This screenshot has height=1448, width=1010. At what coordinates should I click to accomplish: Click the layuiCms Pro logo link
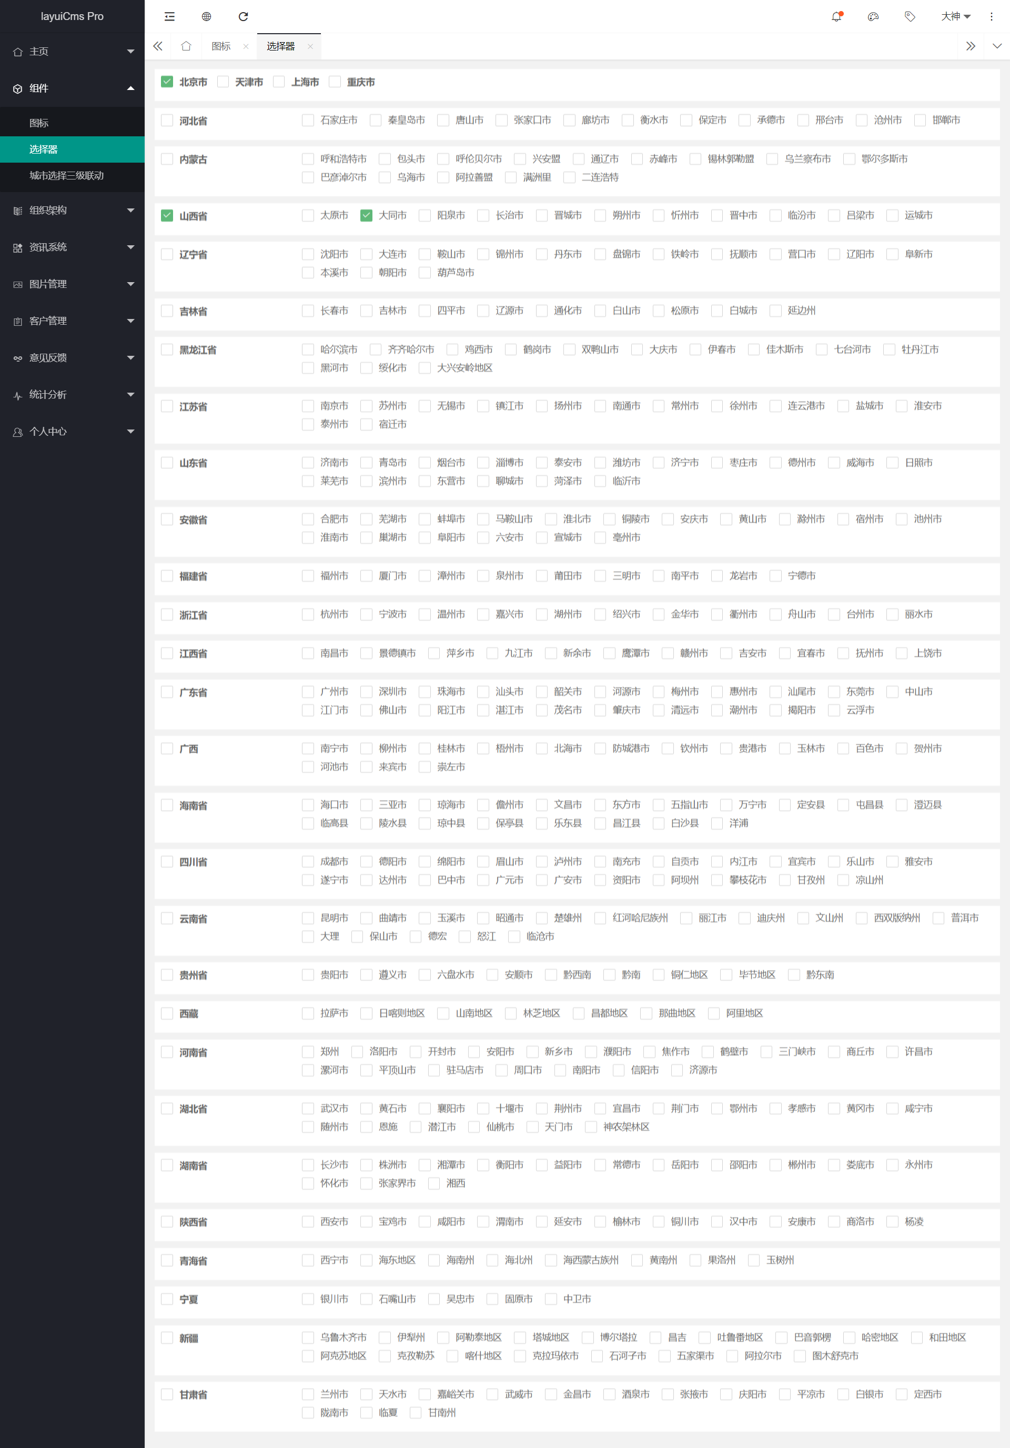point(72,16)
